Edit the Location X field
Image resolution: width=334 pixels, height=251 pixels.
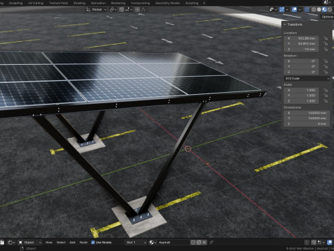[x=301, y=38]
